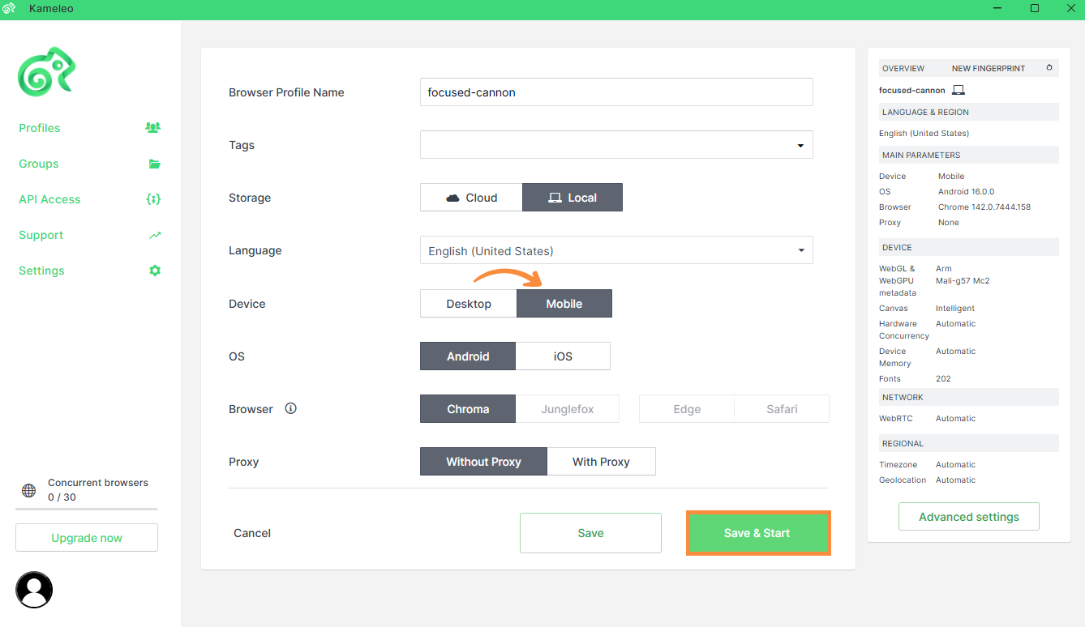
Task: Click the Regional section header
Action: click(969, 443)
